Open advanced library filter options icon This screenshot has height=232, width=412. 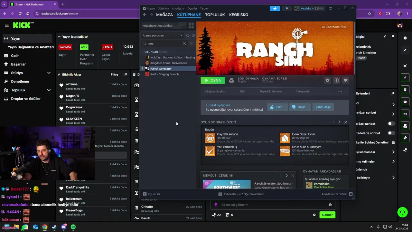coord(191,43)
